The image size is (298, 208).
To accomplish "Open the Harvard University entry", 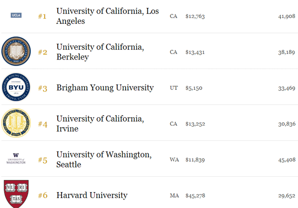I will point(92,196).
